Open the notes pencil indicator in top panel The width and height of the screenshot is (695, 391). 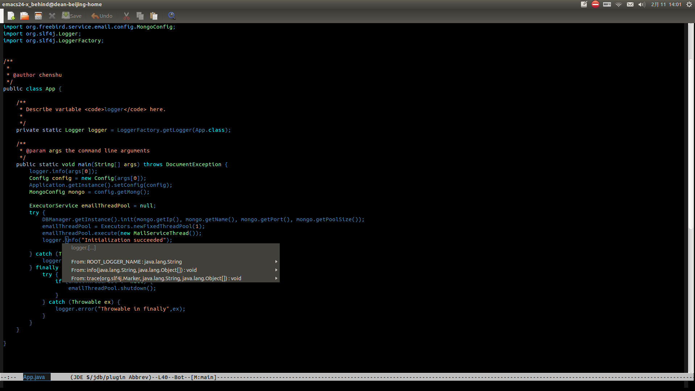(x=584, y=4)
